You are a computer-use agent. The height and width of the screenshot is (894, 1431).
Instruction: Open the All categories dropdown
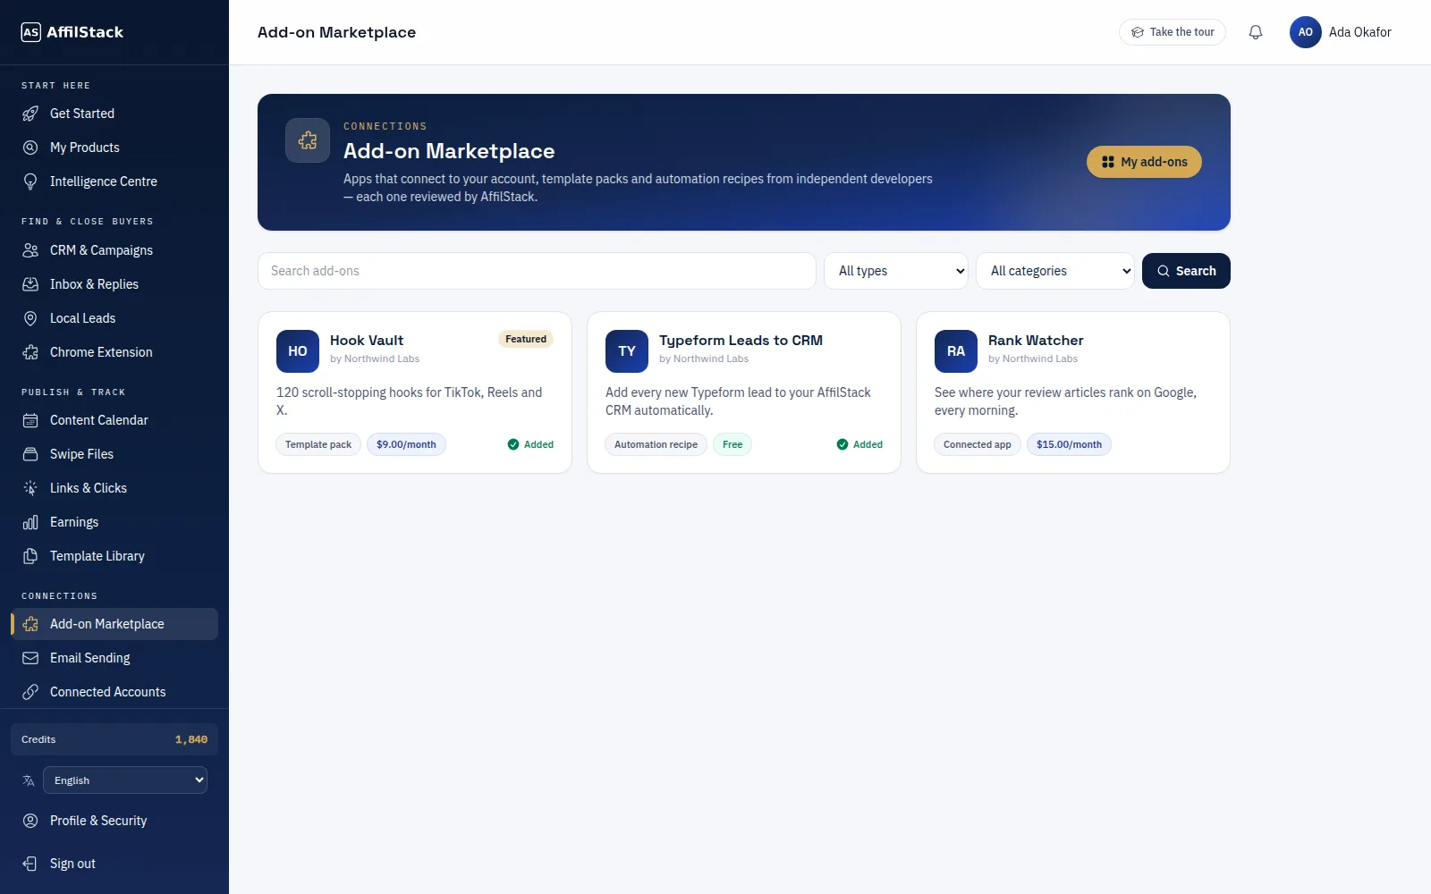point(1055,271)
